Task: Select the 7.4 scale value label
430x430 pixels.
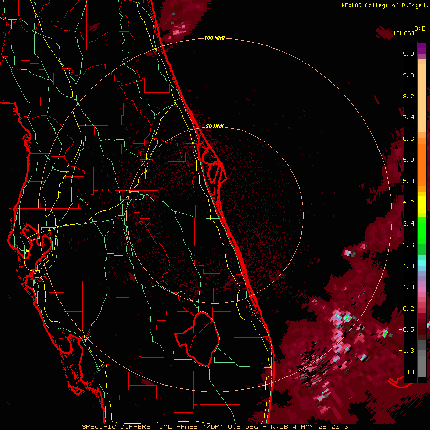Action: [x=408, y=118]
